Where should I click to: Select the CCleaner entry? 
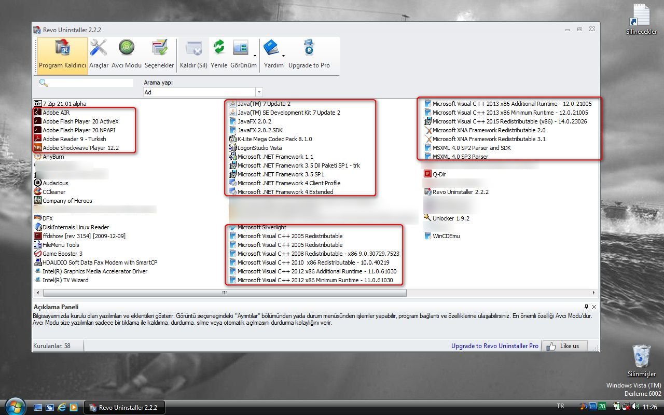50,192
